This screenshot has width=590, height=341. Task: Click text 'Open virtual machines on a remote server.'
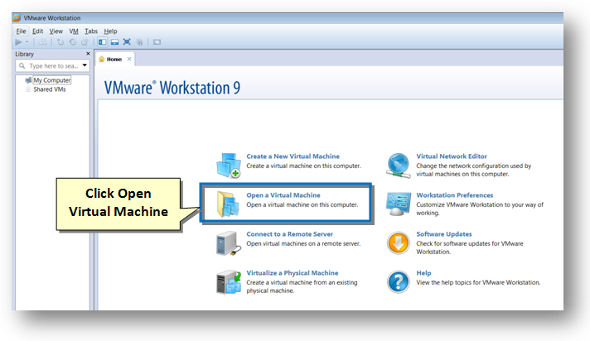pyautogui.click(x=303, y=243)
